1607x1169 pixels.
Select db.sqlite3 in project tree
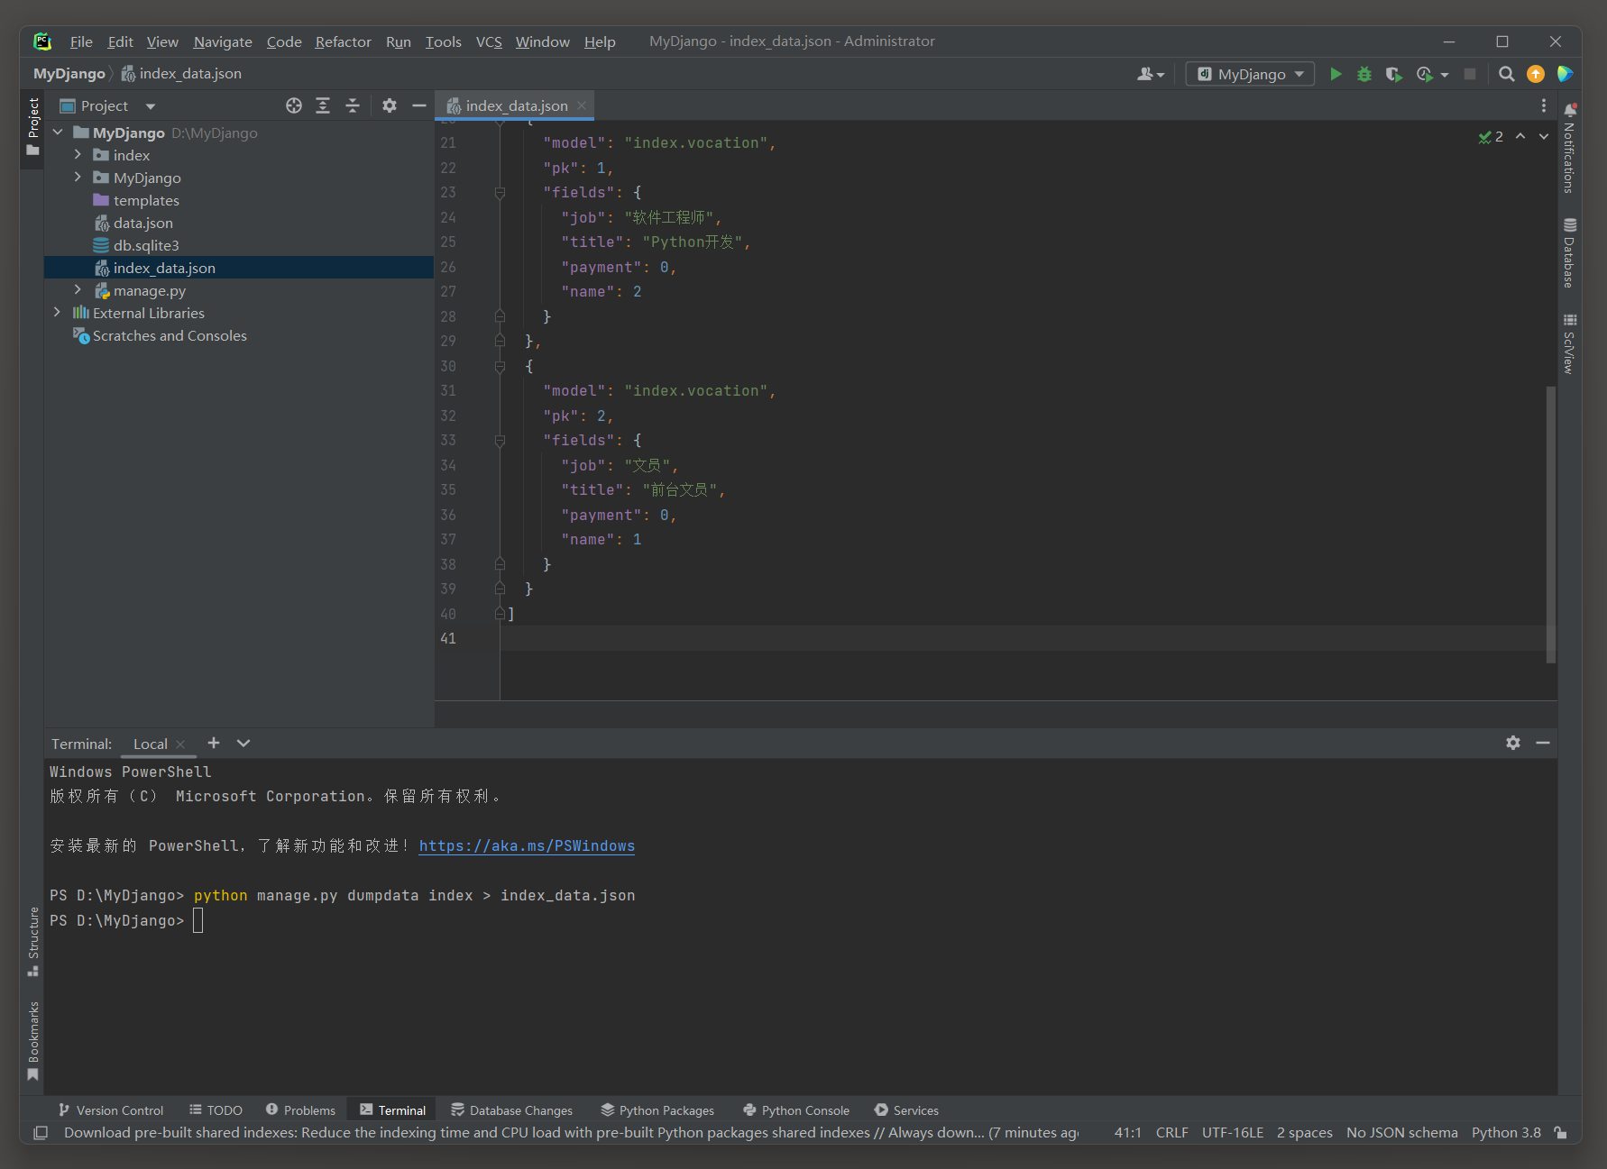click(145, 245)
